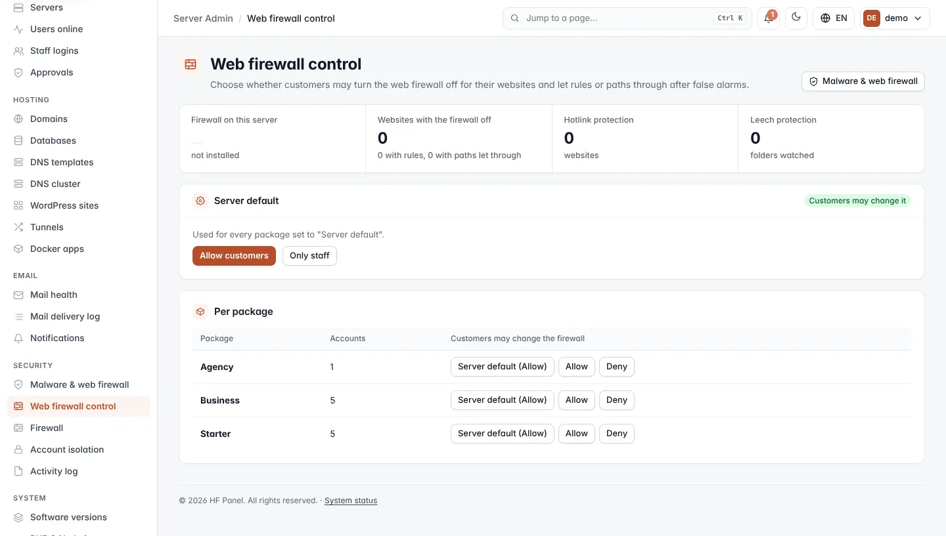The image size is (946, 536).
Task: Open Account isolation page in sidebar
Action: (78, 449)
